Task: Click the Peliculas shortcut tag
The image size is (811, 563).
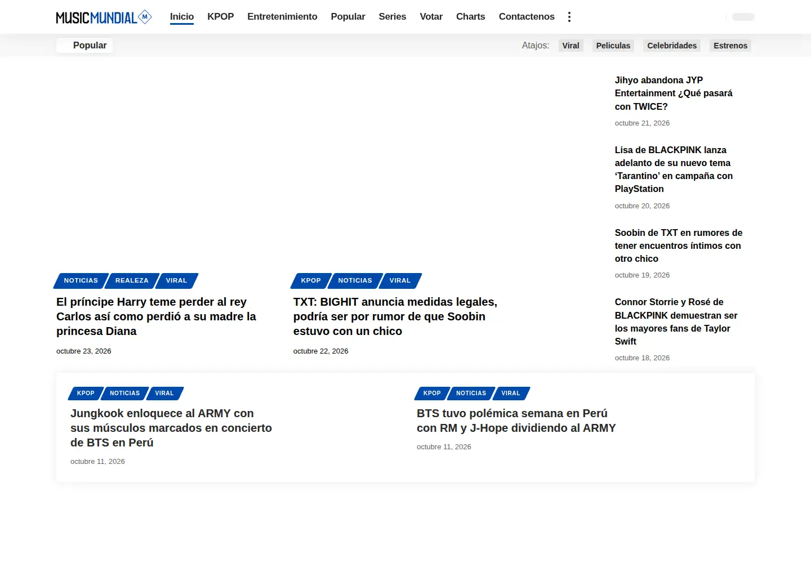Action: coord(613,46)
